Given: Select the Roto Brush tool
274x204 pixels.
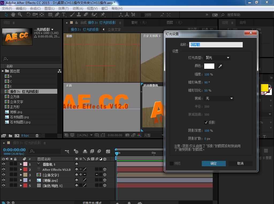Looking at the screenshot, I should [94, 15].
